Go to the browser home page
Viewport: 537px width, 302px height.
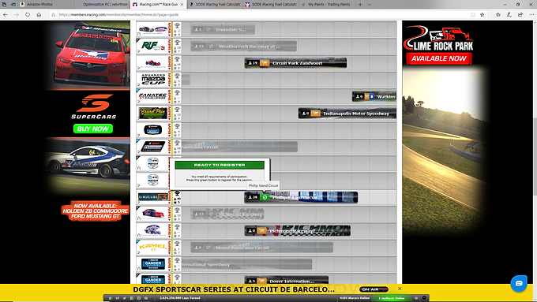coord(39,15)
